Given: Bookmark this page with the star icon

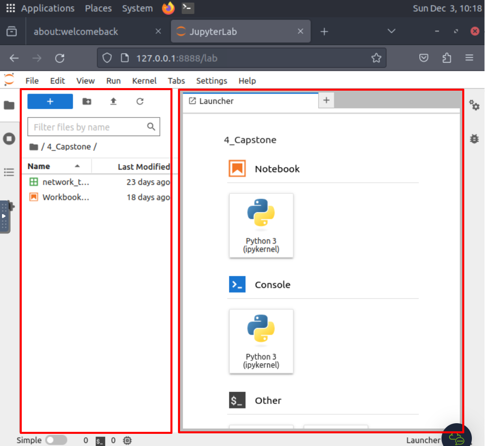Looking at the screenshot, I should click(376, 58).
